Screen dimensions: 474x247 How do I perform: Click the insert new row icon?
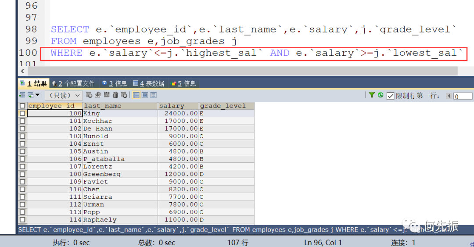tap(89, 95)
